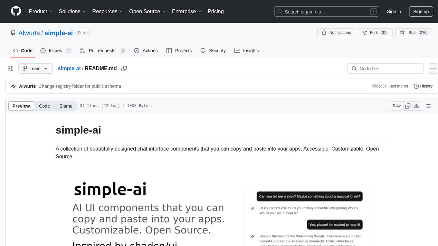Switch to the Code tab

click(x=23, y=51)
